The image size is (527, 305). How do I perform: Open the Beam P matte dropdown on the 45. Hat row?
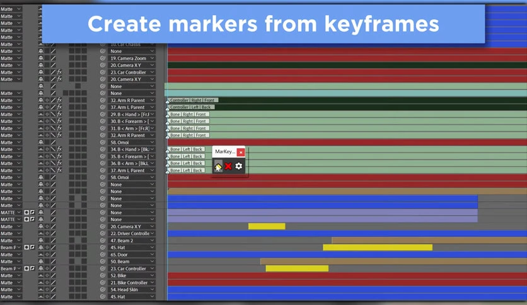11,248
